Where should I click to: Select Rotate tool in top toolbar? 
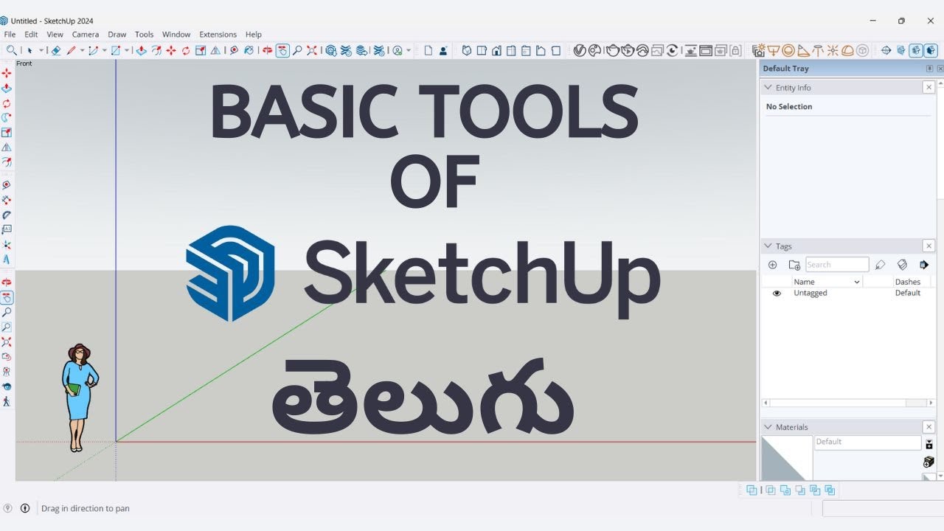pos(186,51)
